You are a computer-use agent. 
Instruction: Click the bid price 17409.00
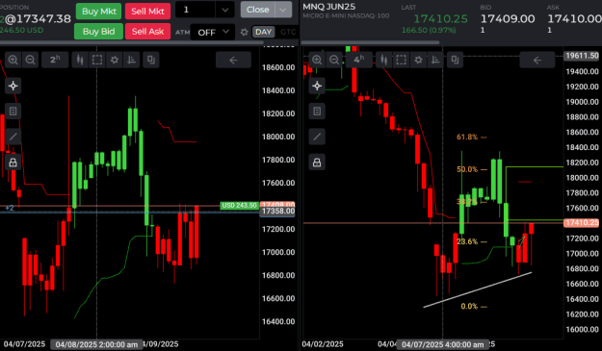(508, 19)
